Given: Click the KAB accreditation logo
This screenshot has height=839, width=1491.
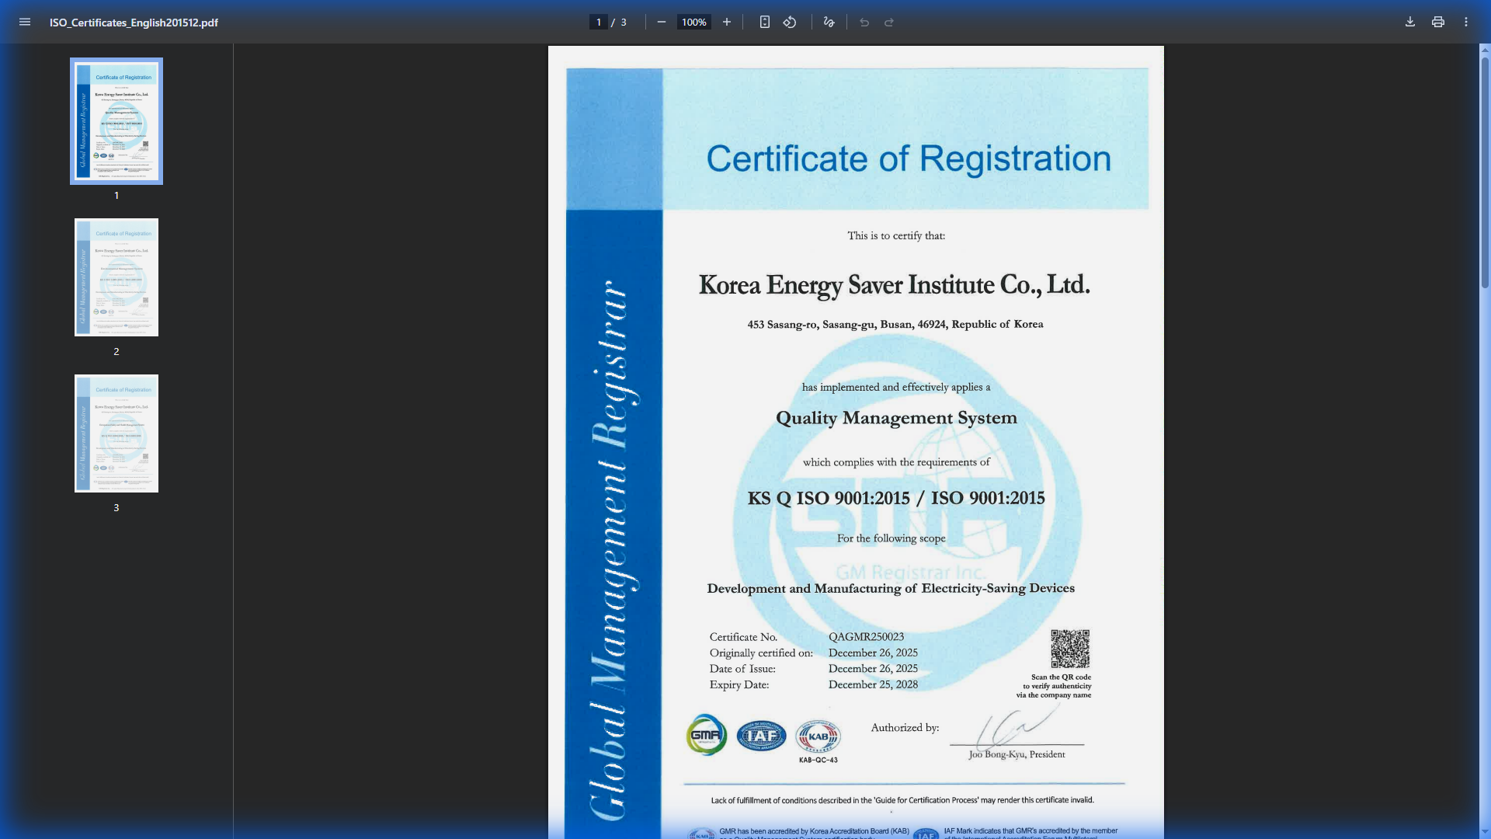Looking at the screenshot, I should coord(818,736).
